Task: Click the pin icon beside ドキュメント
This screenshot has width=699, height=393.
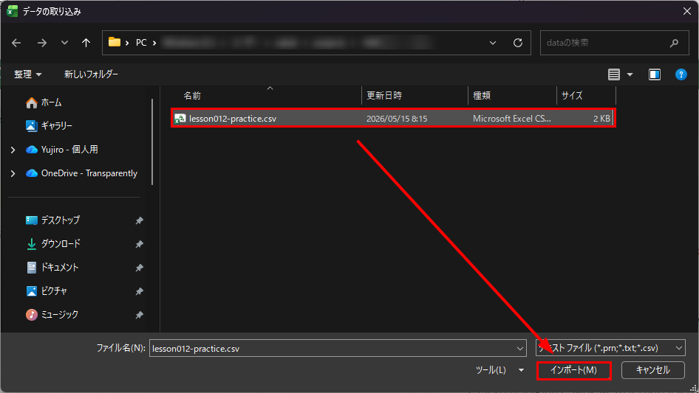Action: [x=139, y=268]
